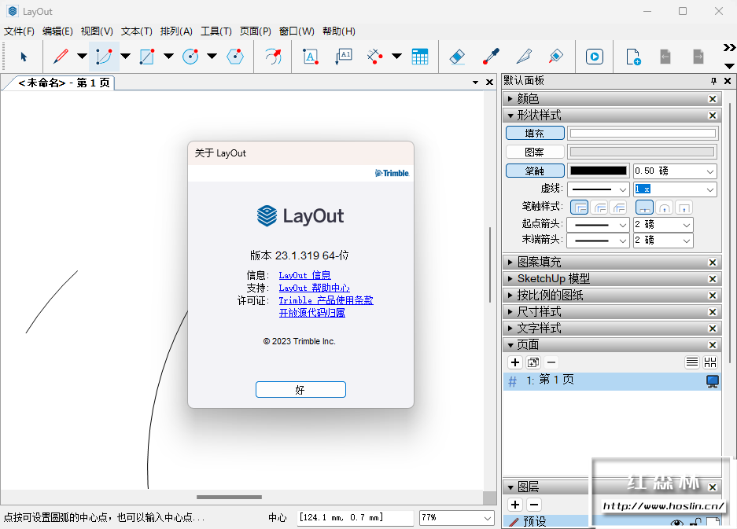This screenshot has height=529, width=737.
Task: Select the Circle tool
Action: coord(190,57)
